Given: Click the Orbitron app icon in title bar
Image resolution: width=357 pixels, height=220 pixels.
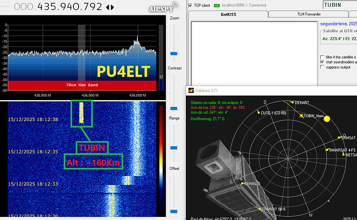Looking at the screenshot, I should [190, 90].
